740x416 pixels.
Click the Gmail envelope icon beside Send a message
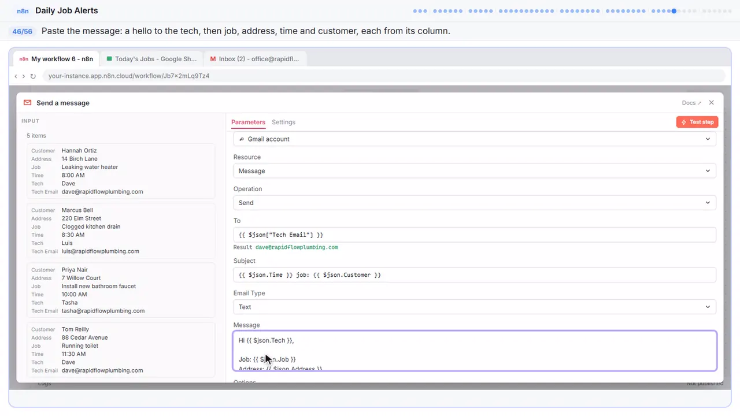(27, 103)
